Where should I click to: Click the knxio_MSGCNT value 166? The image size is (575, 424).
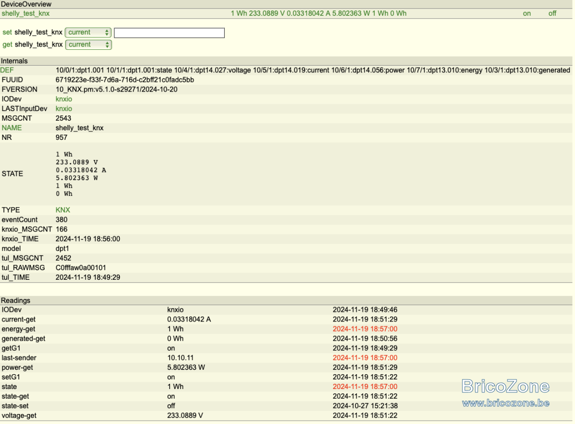point(61,229)
